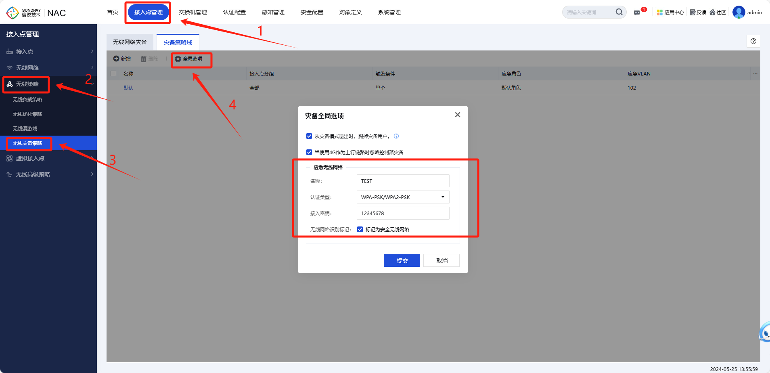Open 全局选项 global options
770x373 pixels.
click(188, 59)
